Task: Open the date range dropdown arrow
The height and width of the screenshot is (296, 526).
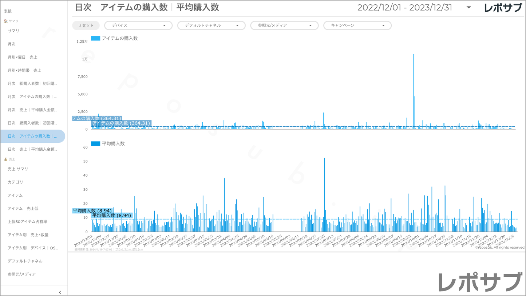Action: (x=468, y=8)
